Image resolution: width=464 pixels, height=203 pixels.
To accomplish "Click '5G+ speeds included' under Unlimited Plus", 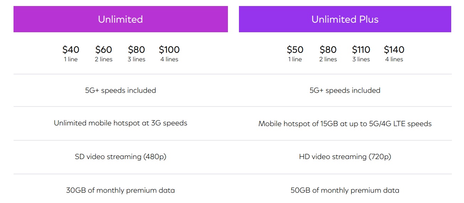I will click(345, 90).
